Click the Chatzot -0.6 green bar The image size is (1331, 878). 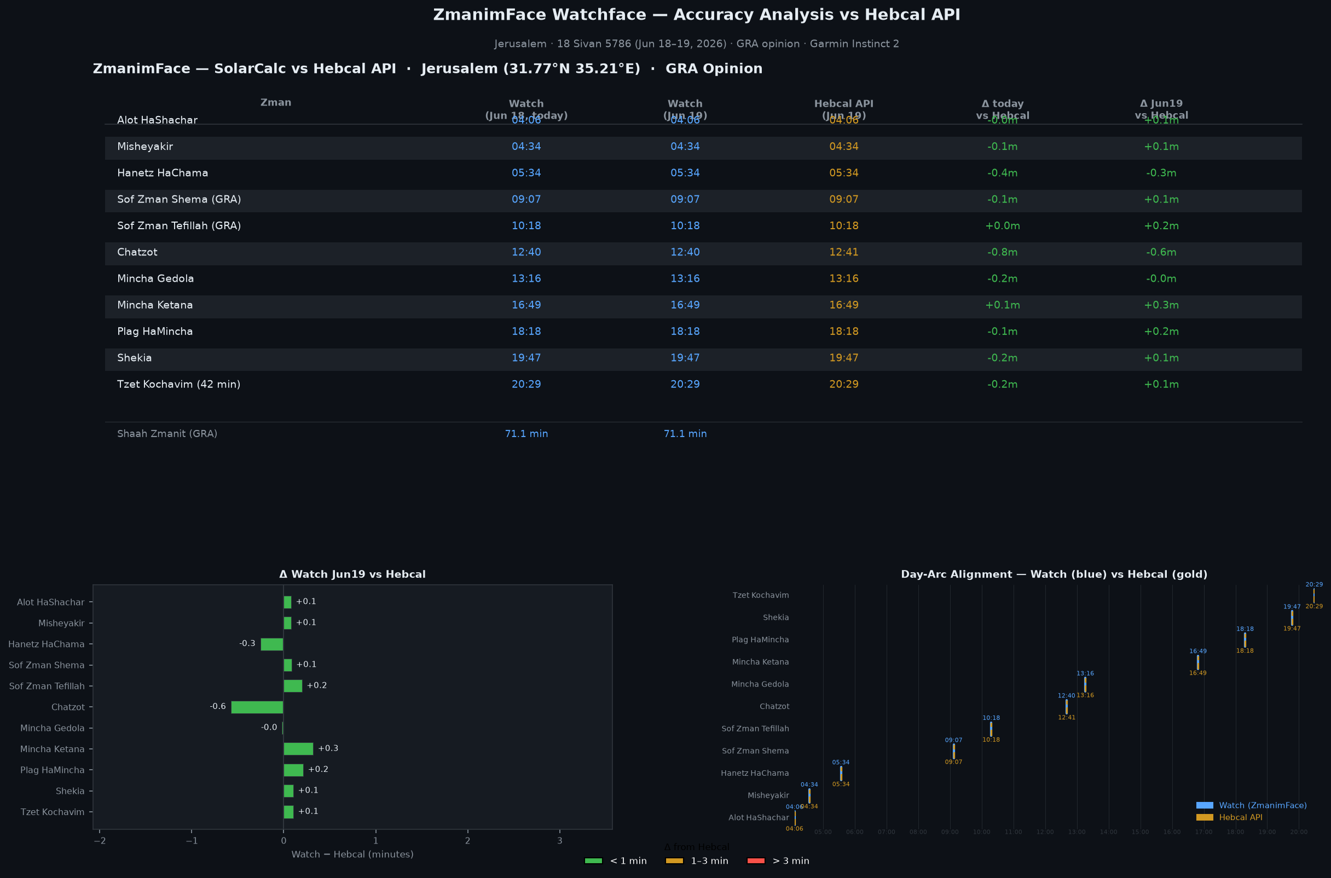point(257,707)
